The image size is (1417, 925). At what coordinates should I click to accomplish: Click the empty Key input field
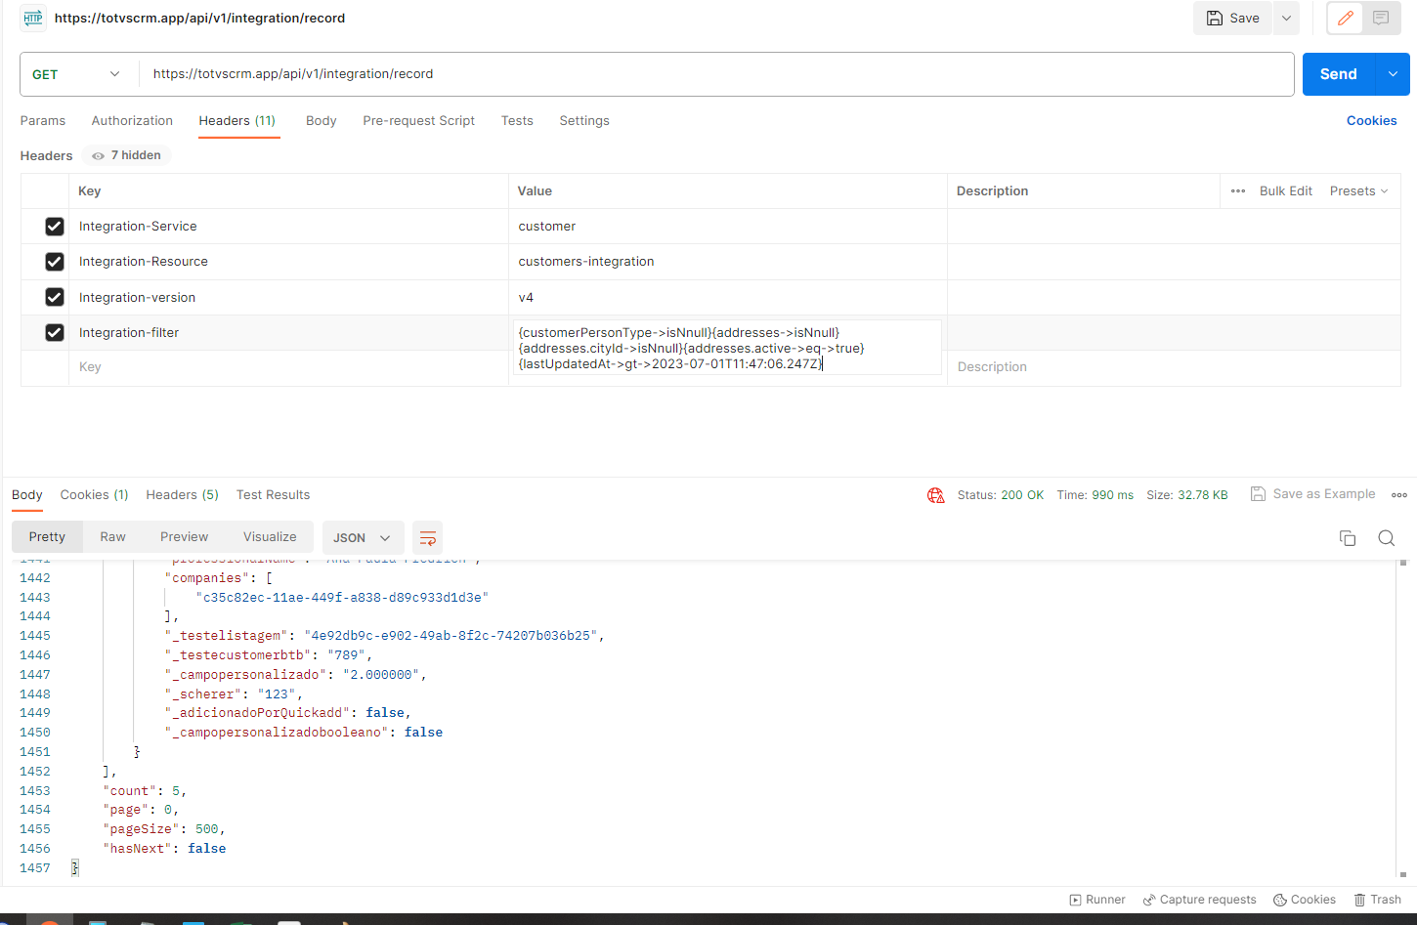point(288,367)
